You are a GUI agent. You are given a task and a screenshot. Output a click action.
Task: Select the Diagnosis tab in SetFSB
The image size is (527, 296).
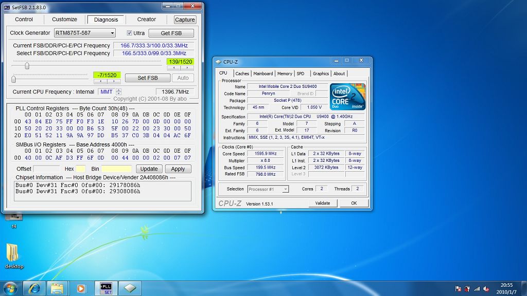[x=106, y=20]
